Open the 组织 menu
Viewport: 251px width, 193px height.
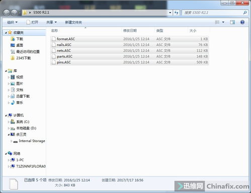tap(12, 22)
